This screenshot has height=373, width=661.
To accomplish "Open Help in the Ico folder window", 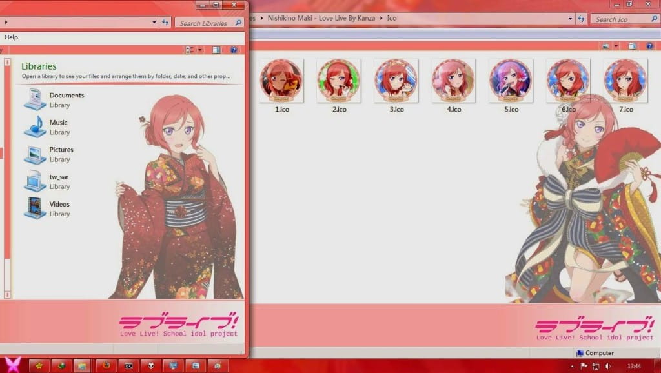I will (649, 46).
